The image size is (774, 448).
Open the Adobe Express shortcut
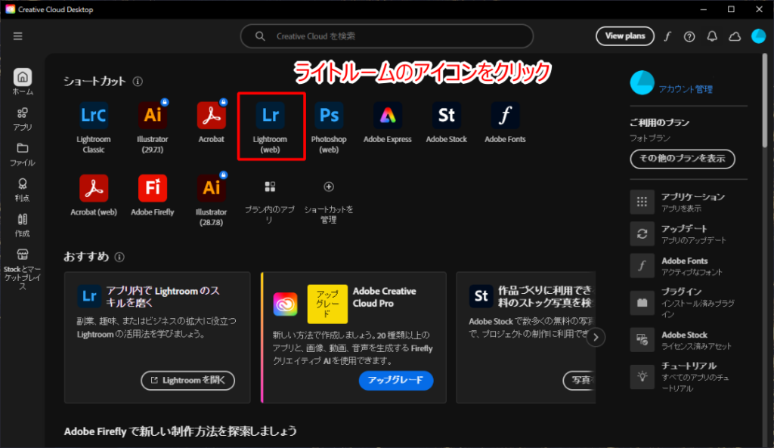tap(388, 122)
